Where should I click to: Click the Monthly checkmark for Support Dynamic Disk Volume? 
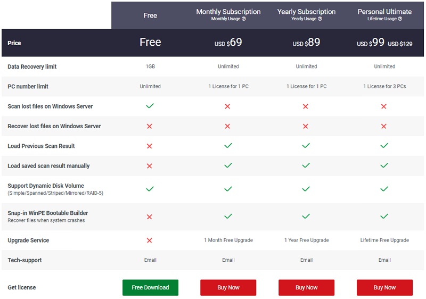click(228, 189)
